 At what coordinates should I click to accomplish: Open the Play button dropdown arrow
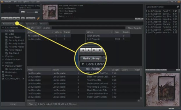pos(36,104)
